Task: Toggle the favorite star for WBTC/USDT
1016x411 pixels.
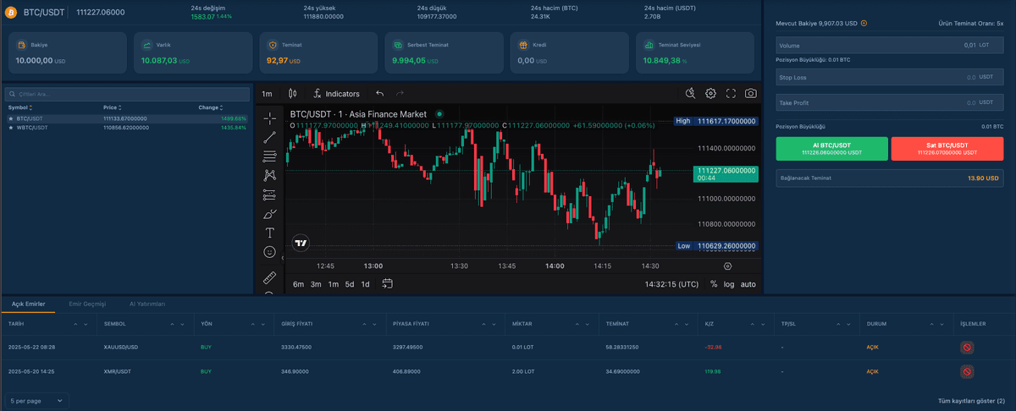Action: pos(11,128)
